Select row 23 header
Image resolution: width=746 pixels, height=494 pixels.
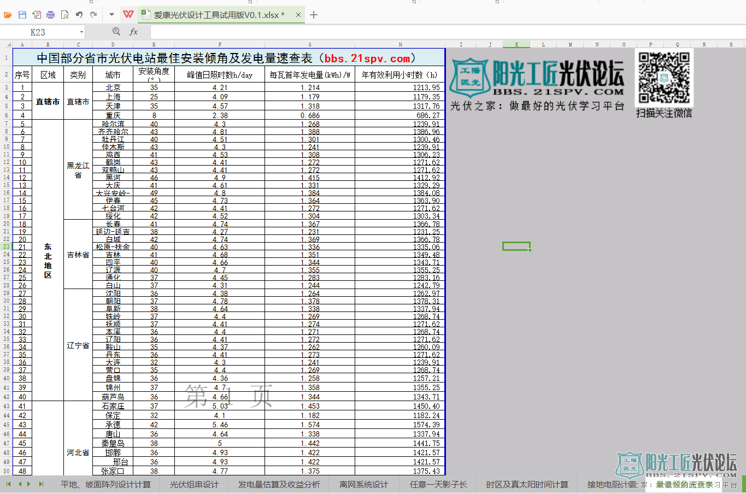pyautogui.click(x=6, y=246)
